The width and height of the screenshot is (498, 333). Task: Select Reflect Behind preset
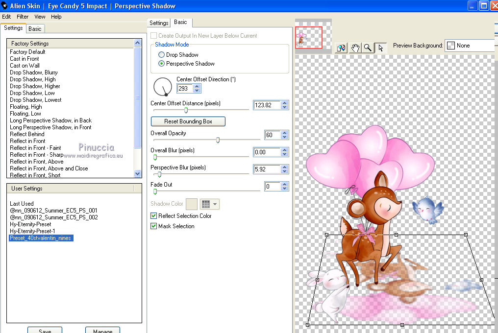[27, 134]
